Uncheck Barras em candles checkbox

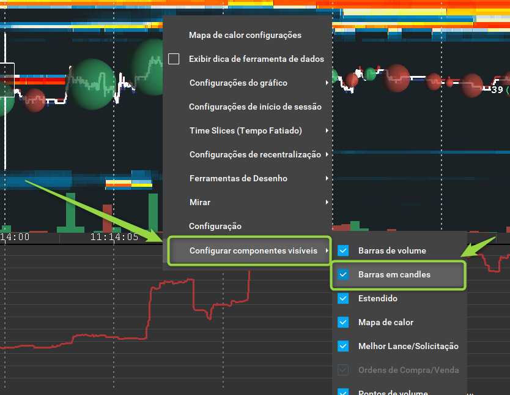[343, 274]
